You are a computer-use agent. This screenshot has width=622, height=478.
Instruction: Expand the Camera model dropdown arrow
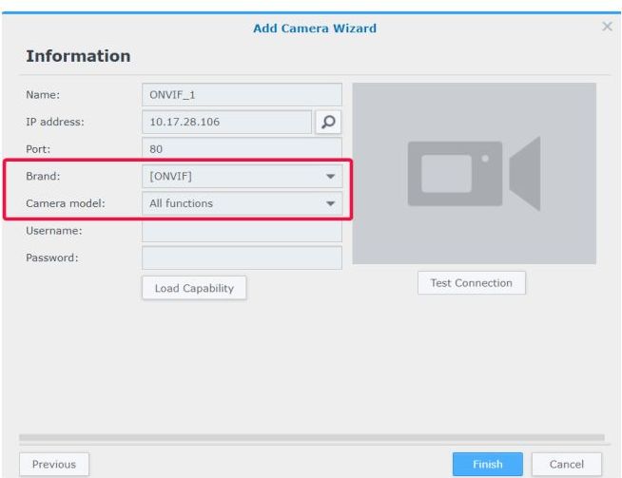tap(330, 203)
